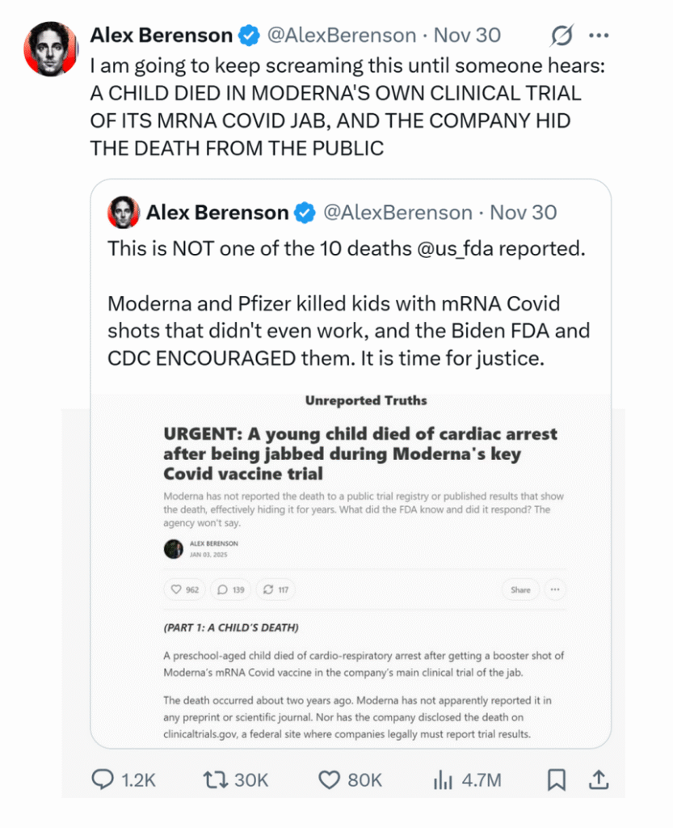Click the Nov 30 timestamp on main tweet

pos(467,36)
